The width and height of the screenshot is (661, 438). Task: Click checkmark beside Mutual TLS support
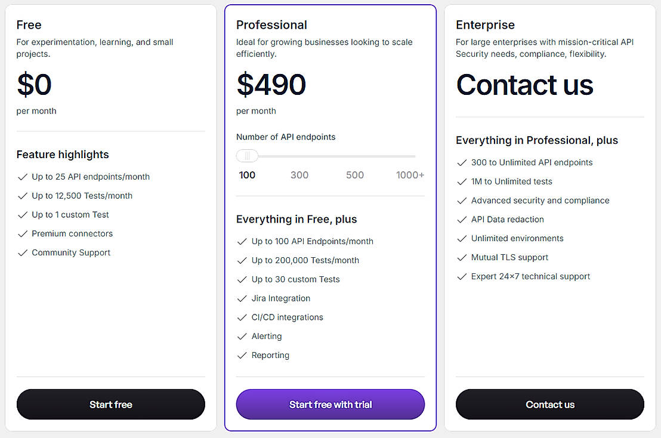click(462, 258)
